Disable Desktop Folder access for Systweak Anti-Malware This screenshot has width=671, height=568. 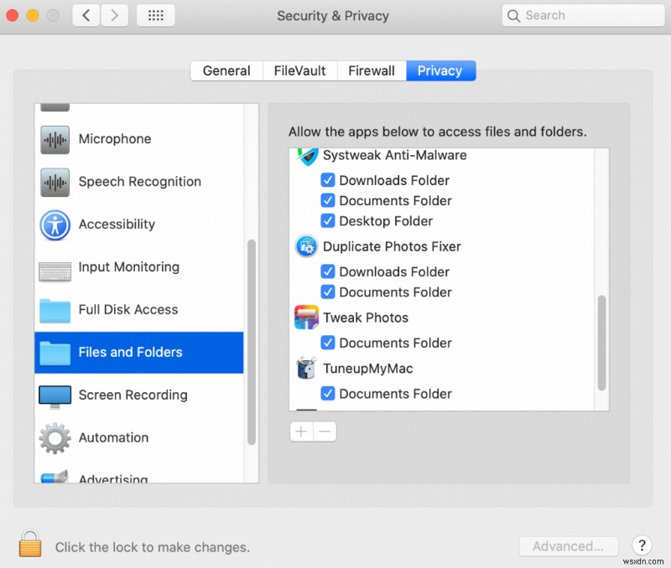(x=328, y=221)
